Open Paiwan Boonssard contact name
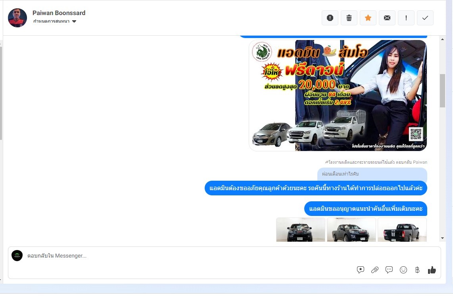The image size is (453, 296). pyautogui.click(x=59, y=13)
